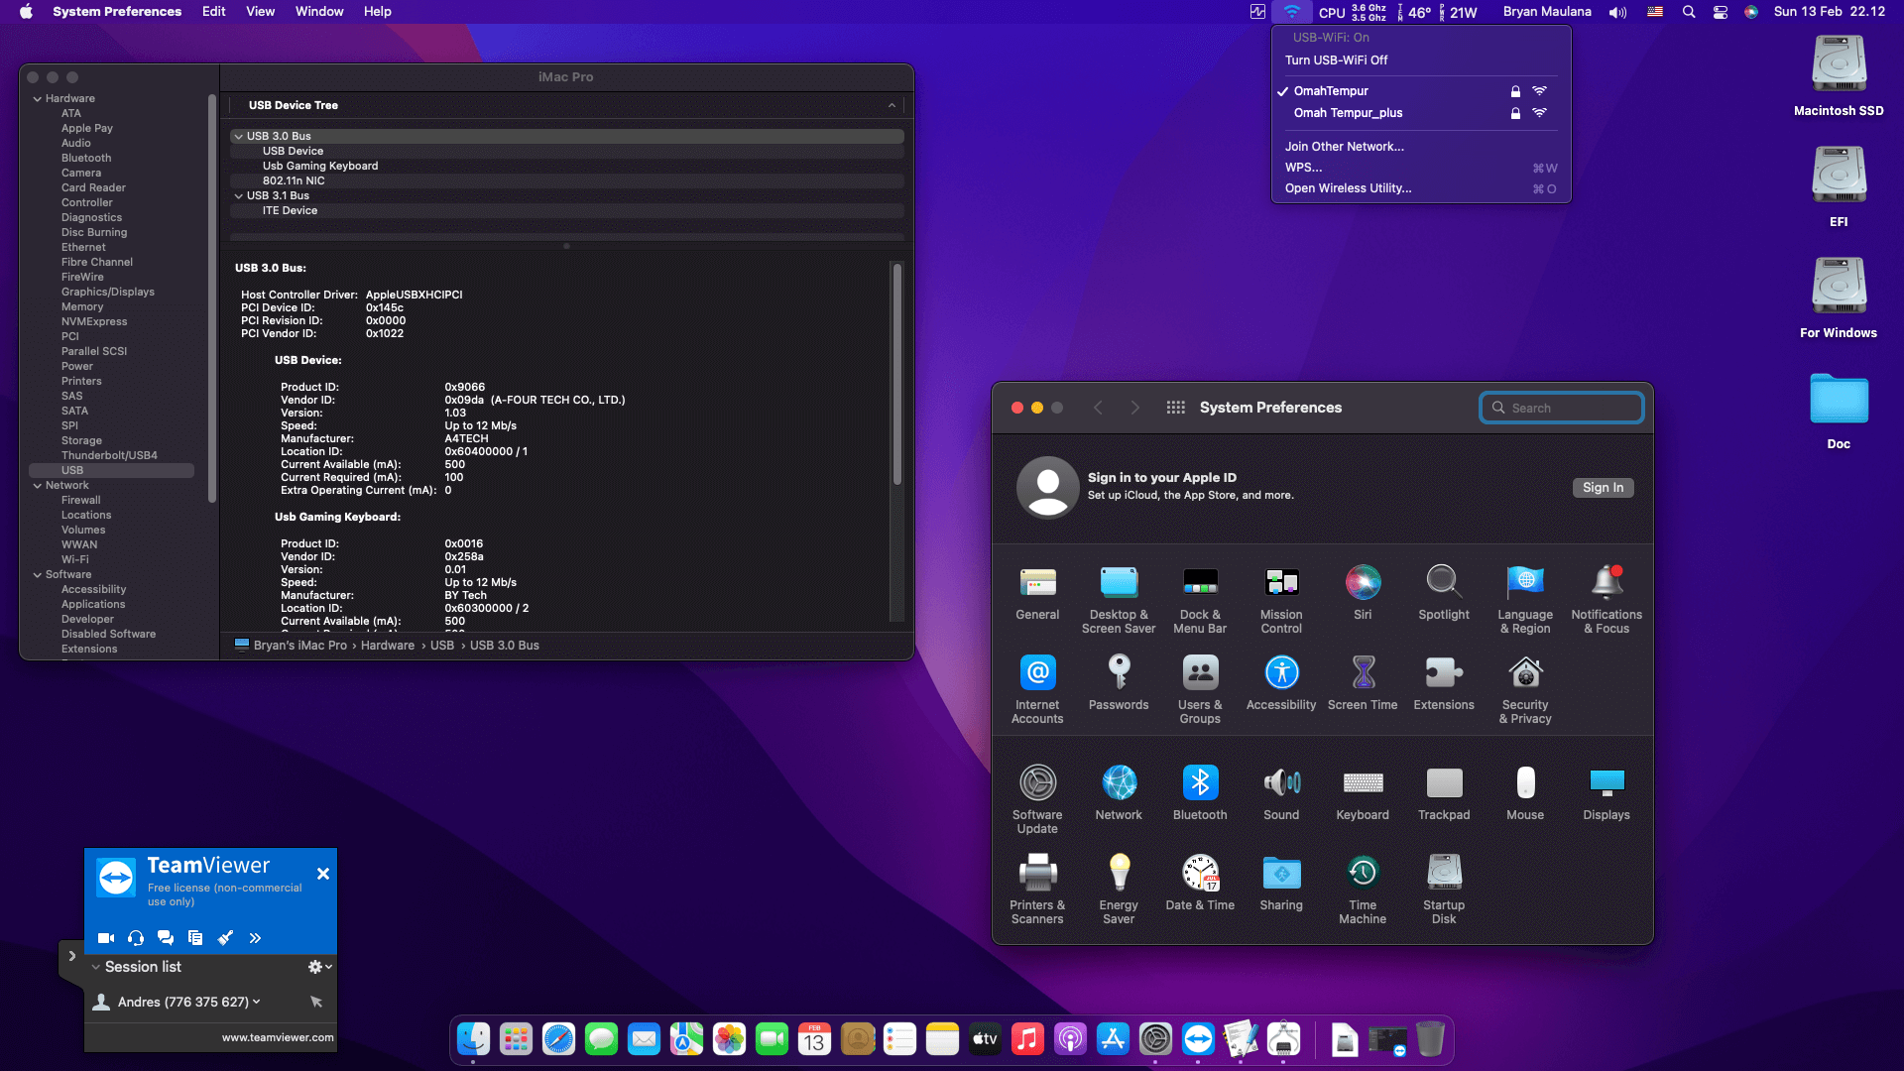Open Language & Region preferences
Screen dimensions: 1904x1071
[x=1525, y=599]
